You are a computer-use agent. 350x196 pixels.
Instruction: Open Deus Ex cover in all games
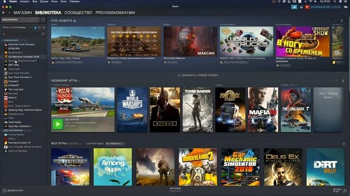pyautogui.click(x=283, y=167)
